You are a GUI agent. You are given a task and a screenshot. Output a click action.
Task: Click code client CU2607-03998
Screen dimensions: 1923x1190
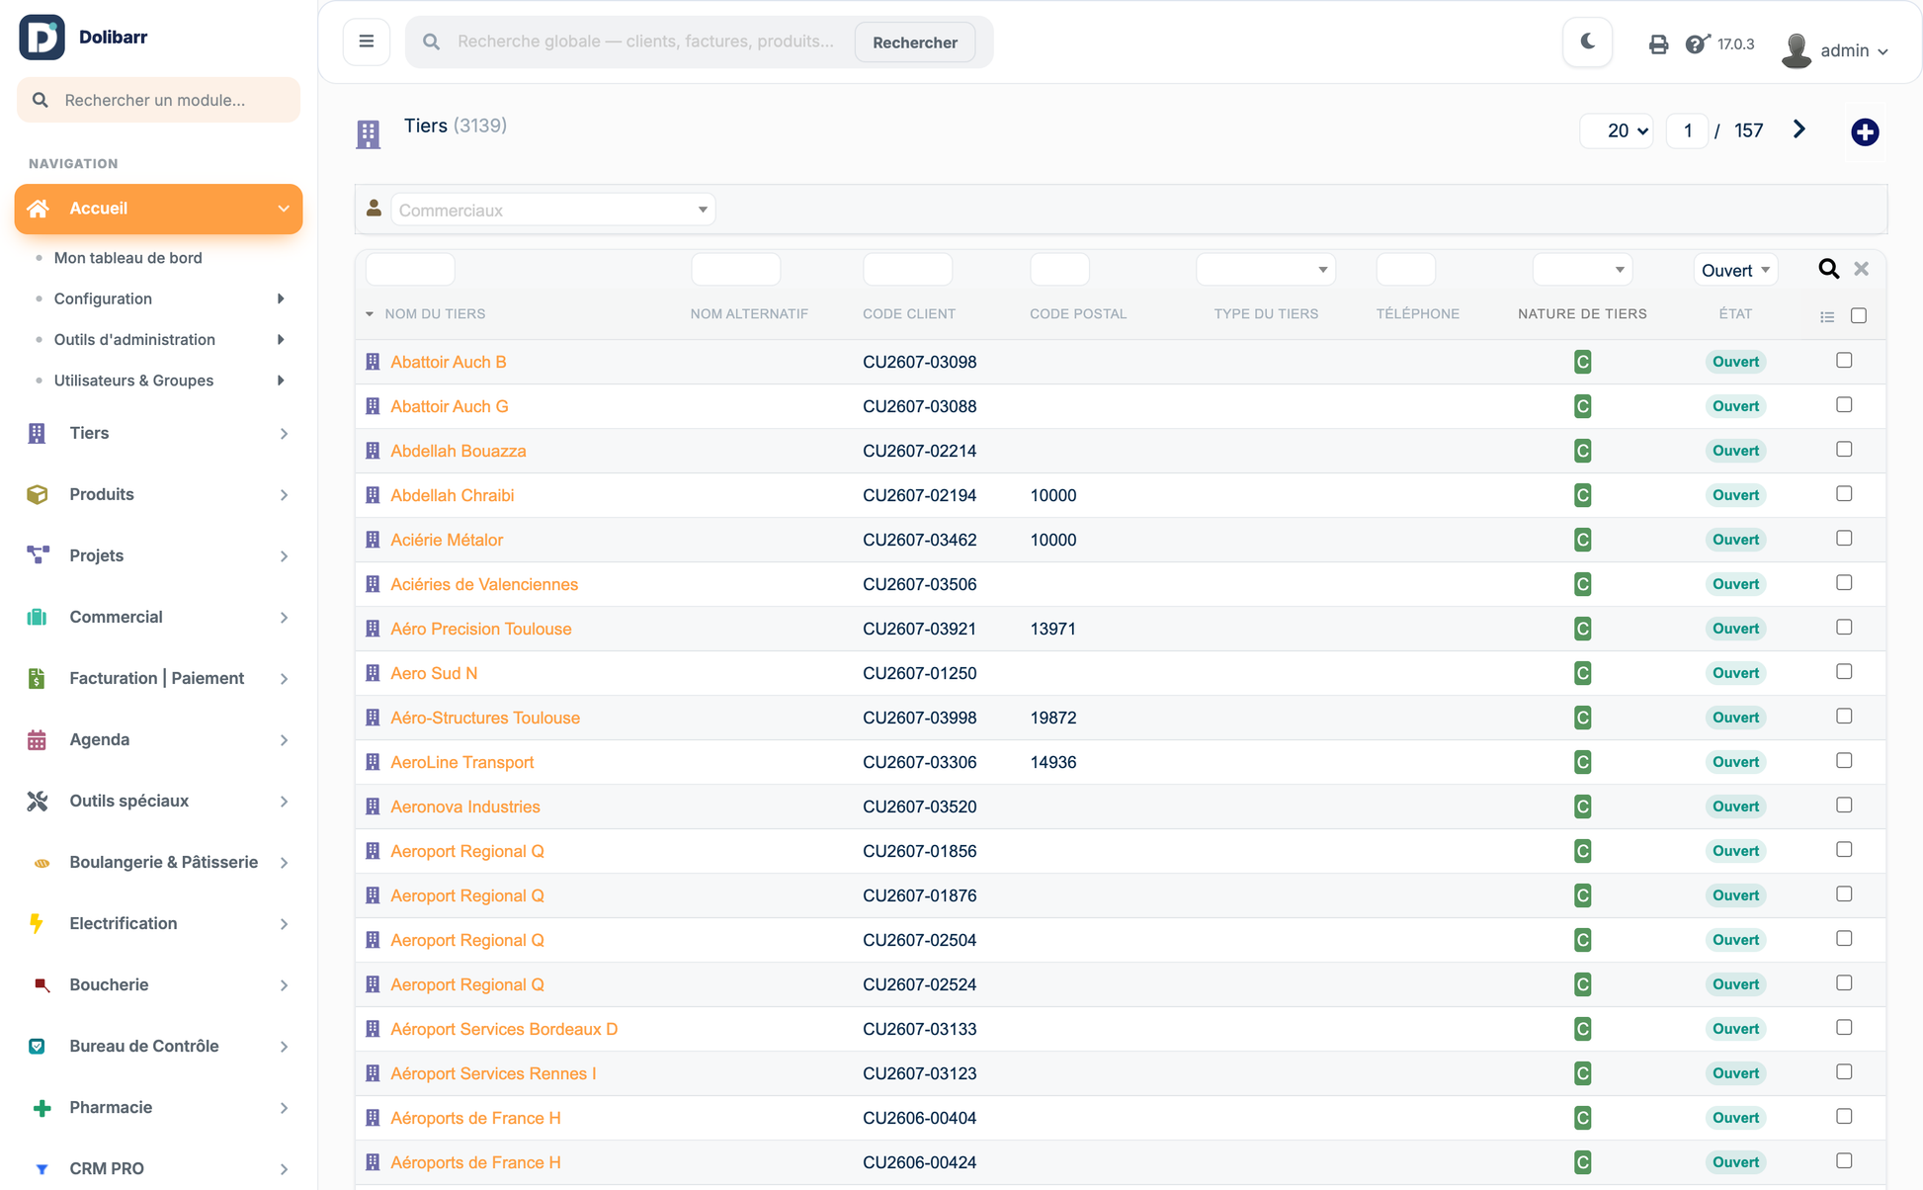tap(920, 718)
